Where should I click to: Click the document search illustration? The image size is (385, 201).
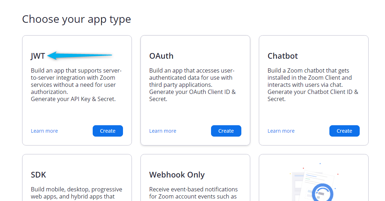pyautogui.click(x=315, y=182)
